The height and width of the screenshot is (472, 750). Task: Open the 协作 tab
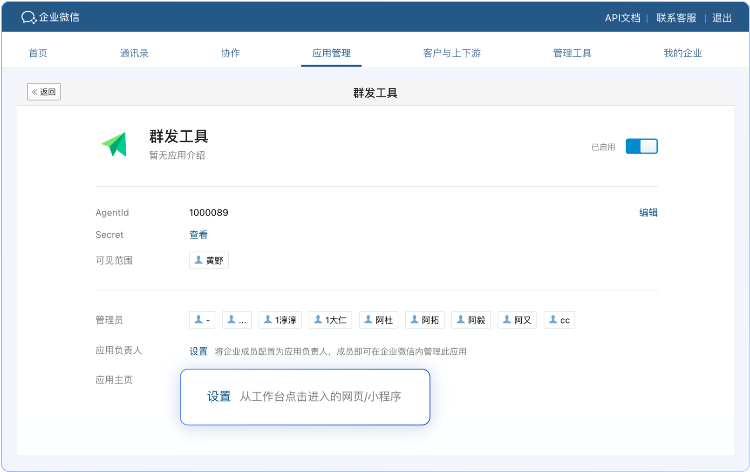231,53
